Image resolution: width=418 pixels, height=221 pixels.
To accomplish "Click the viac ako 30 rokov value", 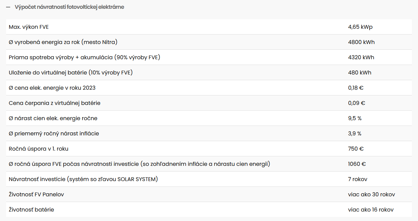I will click(x=371, y=195).
